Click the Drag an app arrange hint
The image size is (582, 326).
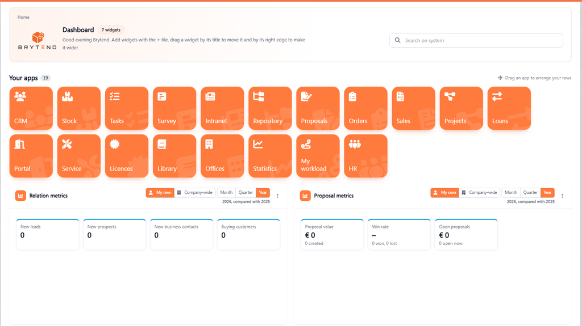[x=534, y=78]
